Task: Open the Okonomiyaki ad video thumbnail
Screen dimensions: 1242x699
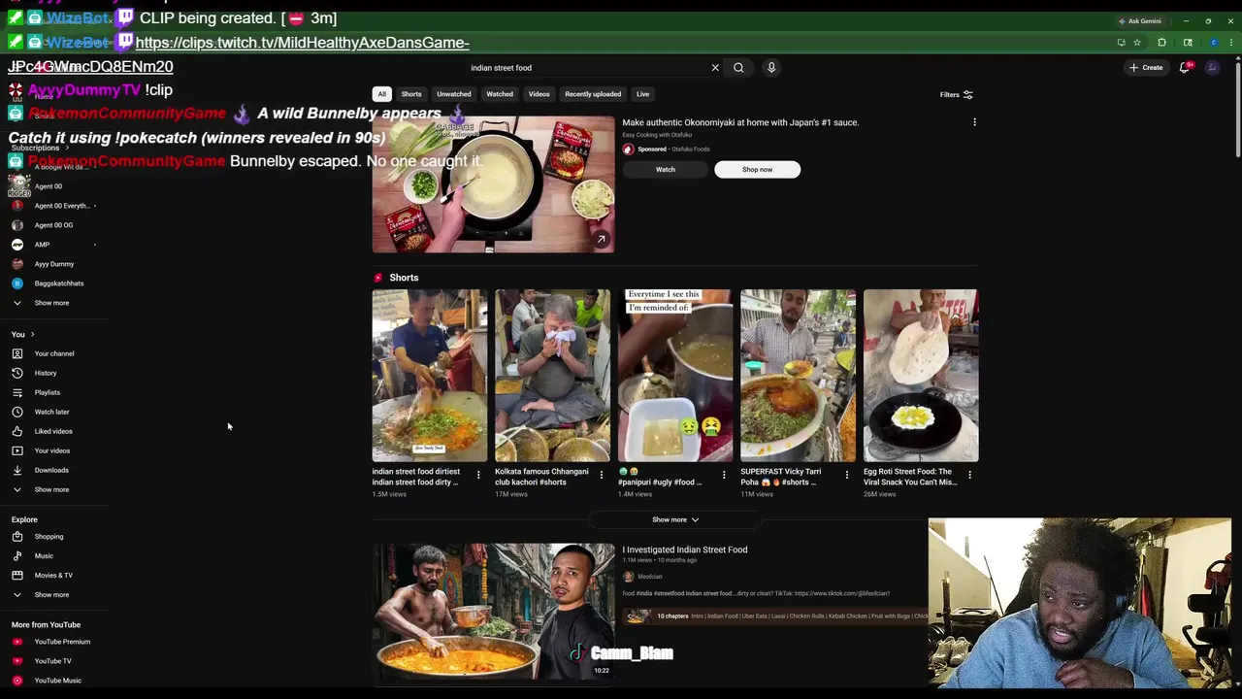Action: tap(493, 184)
